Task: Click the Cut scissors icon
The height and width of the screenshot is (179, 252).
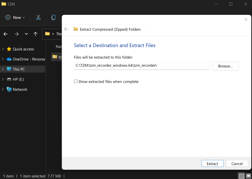Action: pyautogui.click(x=38, y=17)
